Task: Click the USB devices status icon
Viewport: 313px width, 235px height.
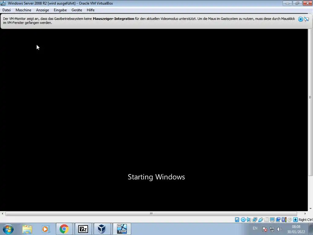Action: [x=261, y=220]
